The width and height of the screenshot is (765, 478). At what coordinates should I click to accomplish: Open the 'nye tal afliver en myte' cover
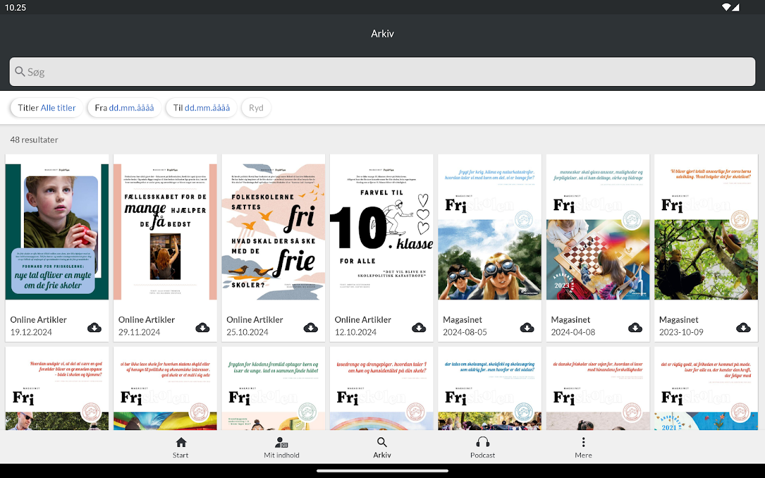point(57,232)
